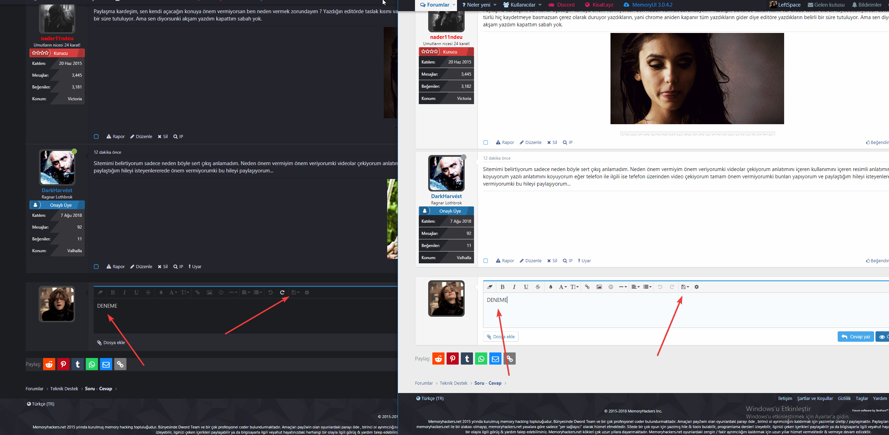This screenshot has width=889, height=435.
Task: Click into the light editor text area with DENEME
Action: pos(686,310)
